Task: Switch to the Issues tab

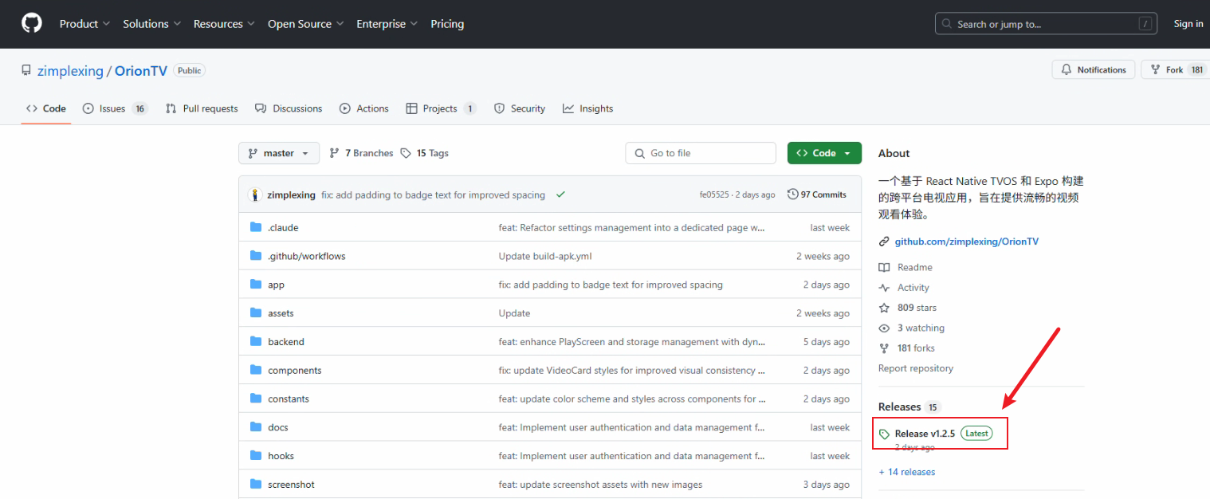Action: (115, 108)
